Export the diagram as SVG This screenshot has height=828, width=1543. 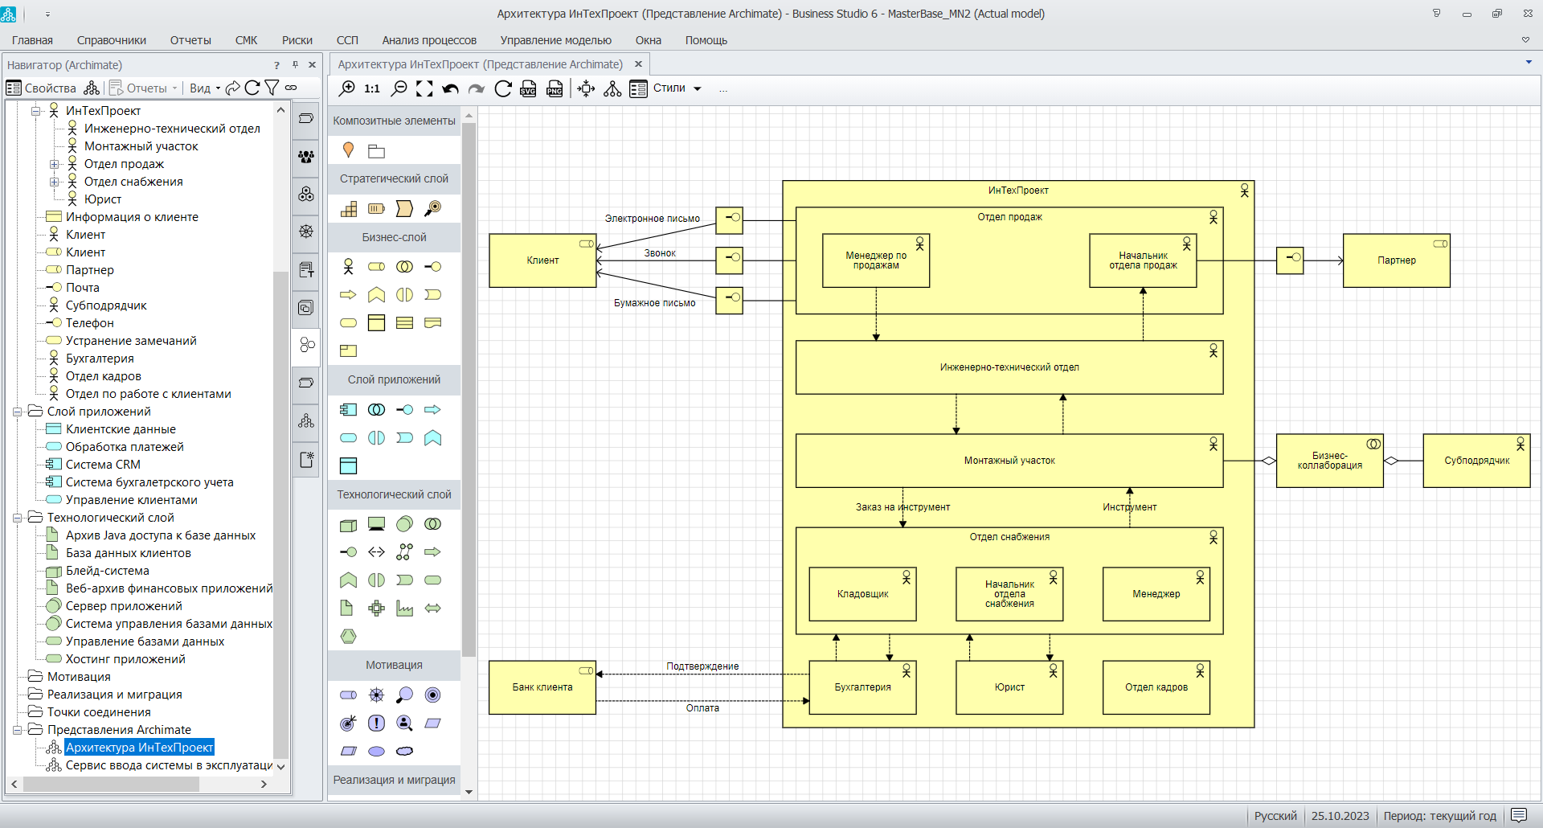point(528,88)
